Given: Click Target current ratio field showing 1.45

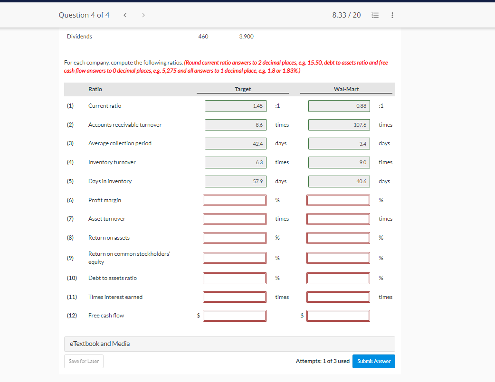Looking at the screenshot, I should (x=236, y=106).
